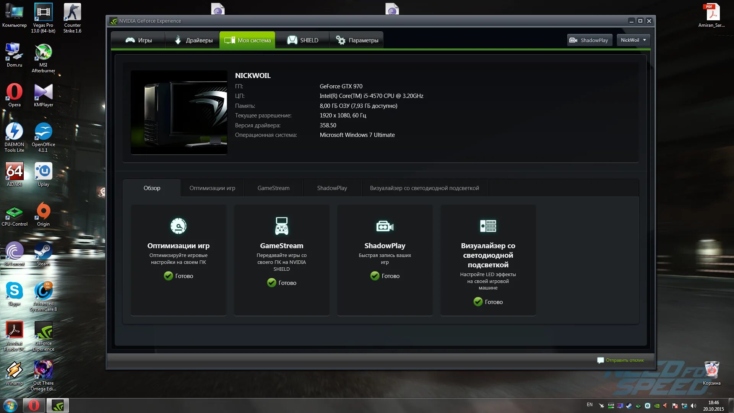This screenshot has width=734, height=413.
Task: Click Отправить отклик feedback link
Action: 620,360
